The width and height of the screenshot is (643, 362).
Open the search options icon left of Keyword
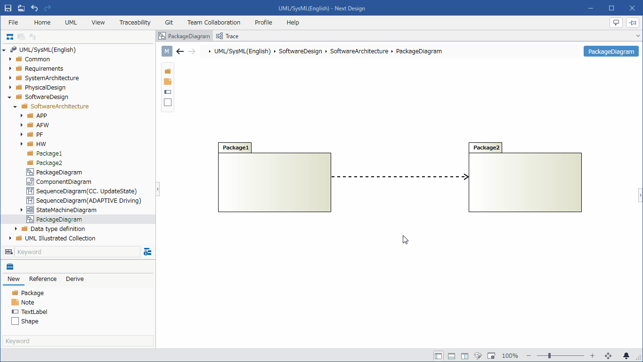click(x=8, y=252)
